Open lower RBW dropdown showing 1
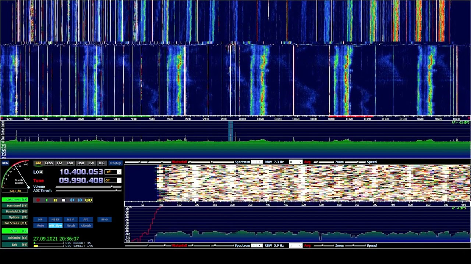This screenshot has height=264, width=471. tap(295, 246)
